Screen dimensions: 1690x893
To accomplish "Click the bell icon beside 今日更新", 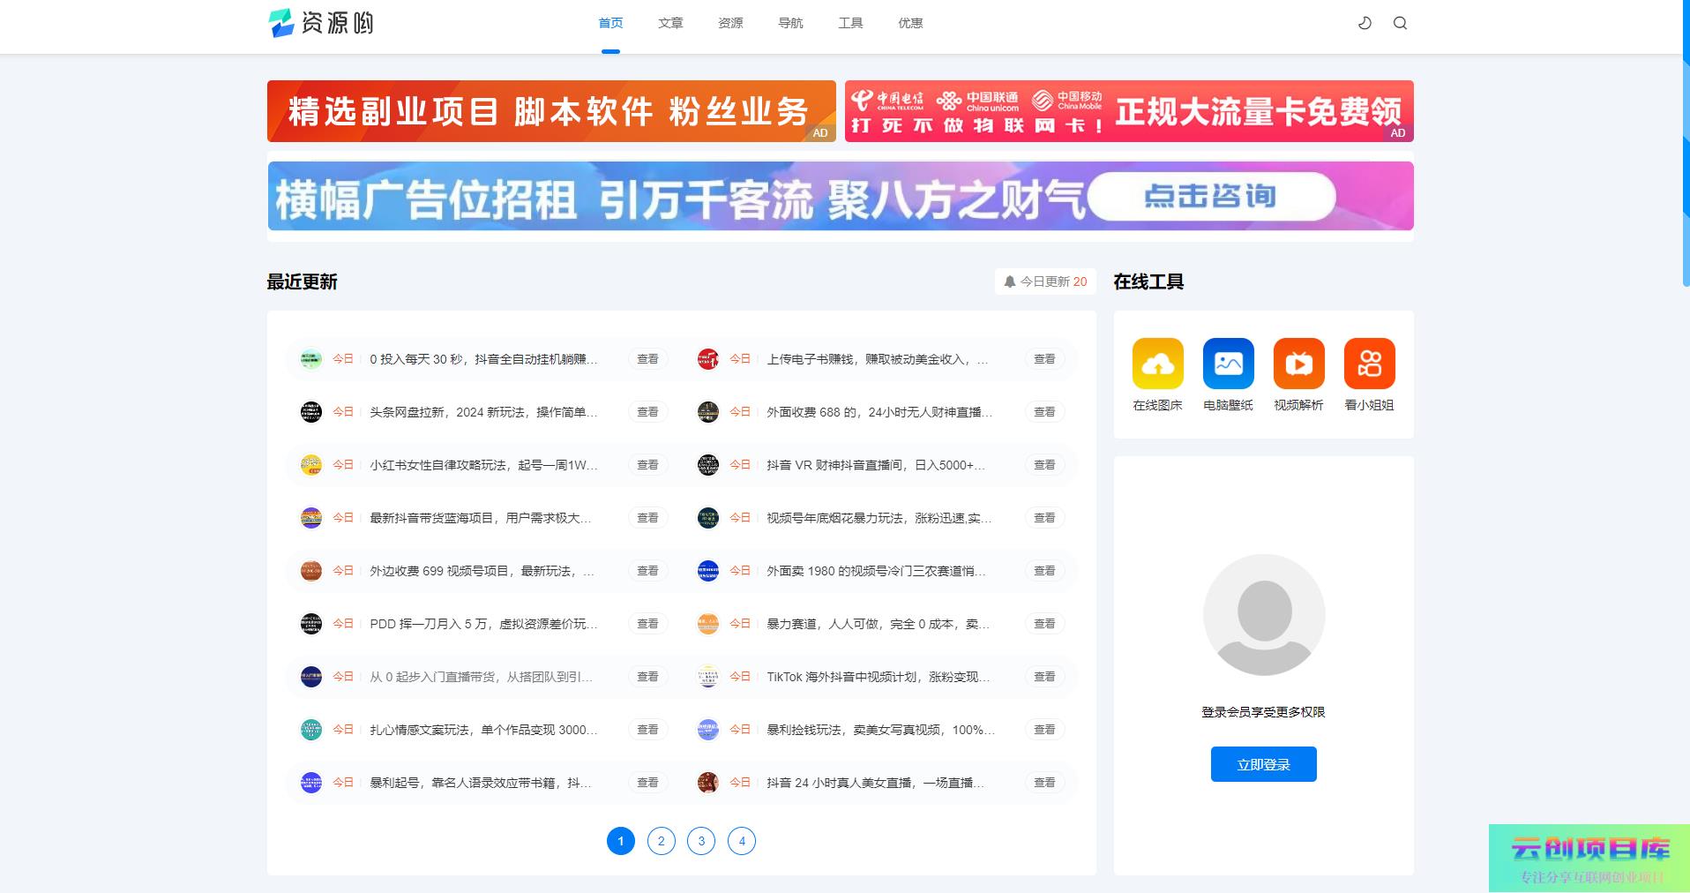I will tap(1010, 281).
